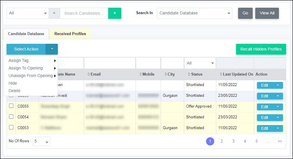The width and height of the screenshot is (293, 159).
Task: Click Recall Hidden Profiles button
Action: [x=261, y=49]
